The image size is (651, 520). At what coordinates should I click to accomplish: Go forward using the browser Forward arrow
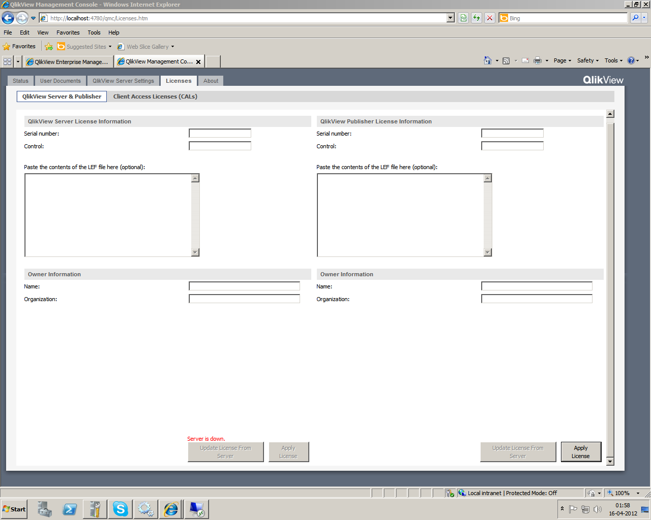[x=22, y=18]
